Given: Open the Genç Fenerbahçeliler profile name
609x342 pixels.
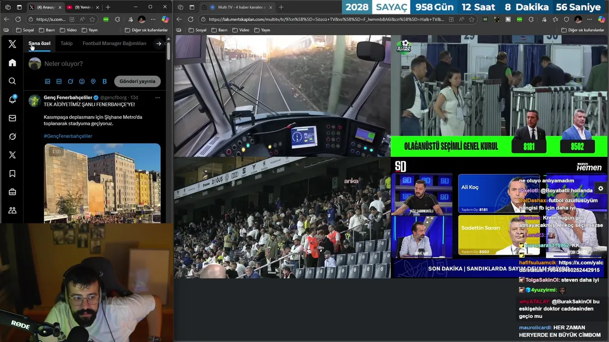Looking at the screenshot, I should click(x=68, y=97).
